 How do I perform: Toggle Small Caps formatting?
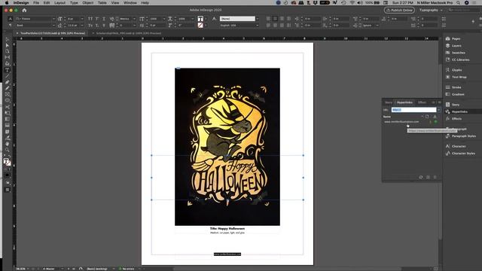[x=90, y=26]
